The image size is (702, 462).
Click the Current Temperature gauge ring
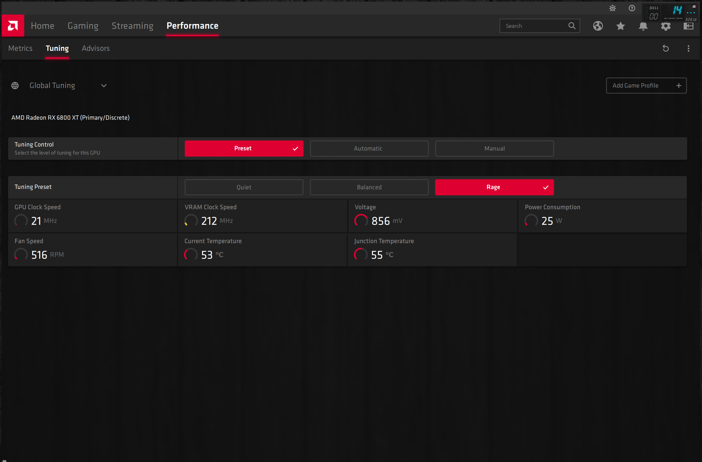point(191,255)
